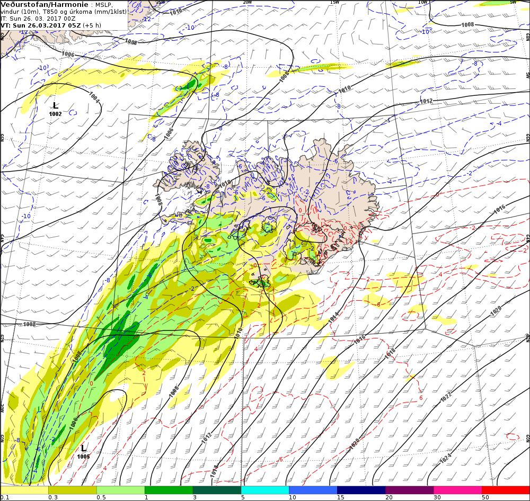Click the '0.3' legend value
This screenshot has height=501, width=530.
coord(53,497)
